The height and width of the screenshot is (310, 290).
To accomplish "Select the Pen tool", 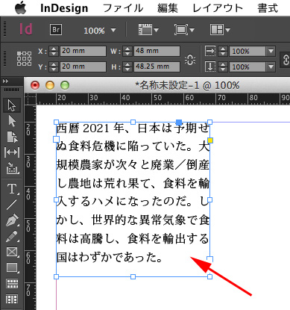I will 12,220.
